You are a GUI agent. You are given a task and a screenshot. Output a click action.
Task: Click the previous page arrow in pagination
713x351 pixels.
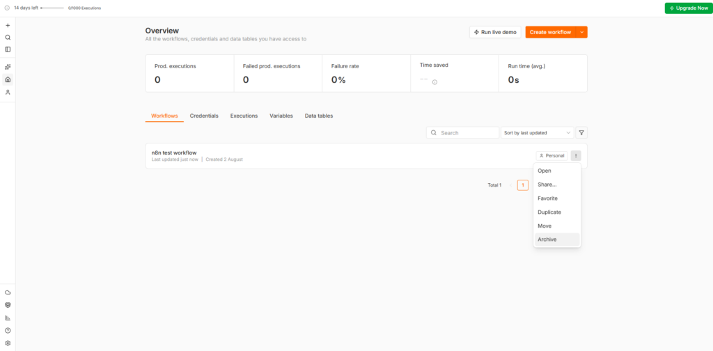[510, 185]
